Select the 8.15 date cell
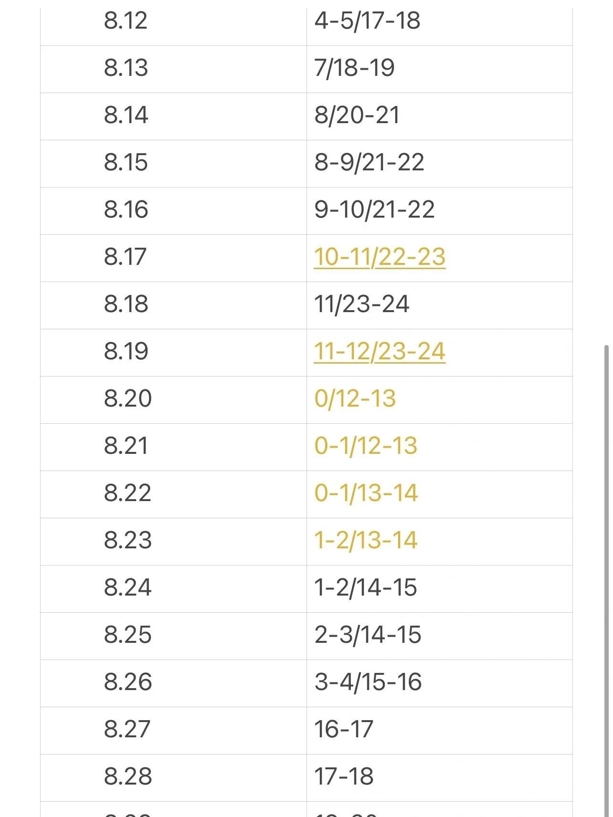The height and width of the screenshot is (817, 613). click(x=173, y=164)
